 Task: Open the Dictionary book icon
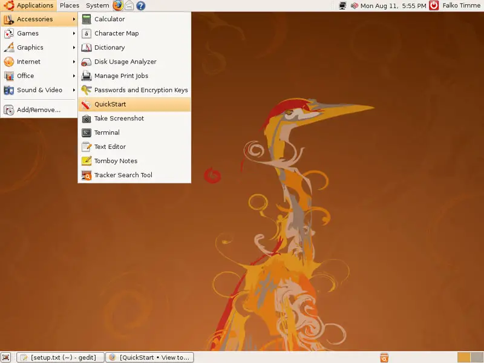(x=87, y=48)
